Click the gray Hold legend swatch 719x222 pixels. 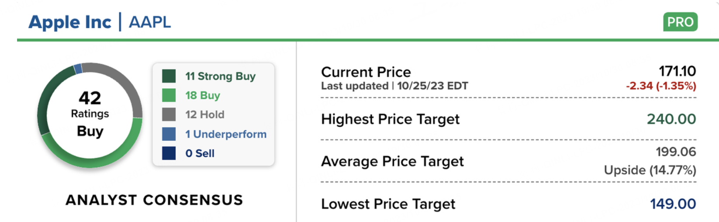point(169,114)
